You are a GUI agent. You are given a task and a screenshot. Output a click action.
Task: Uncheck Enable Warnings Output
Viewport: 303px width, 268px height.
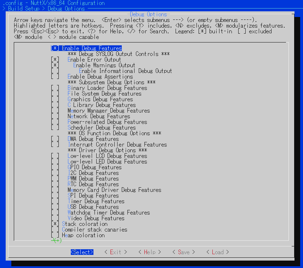click(x=55, y=65)
